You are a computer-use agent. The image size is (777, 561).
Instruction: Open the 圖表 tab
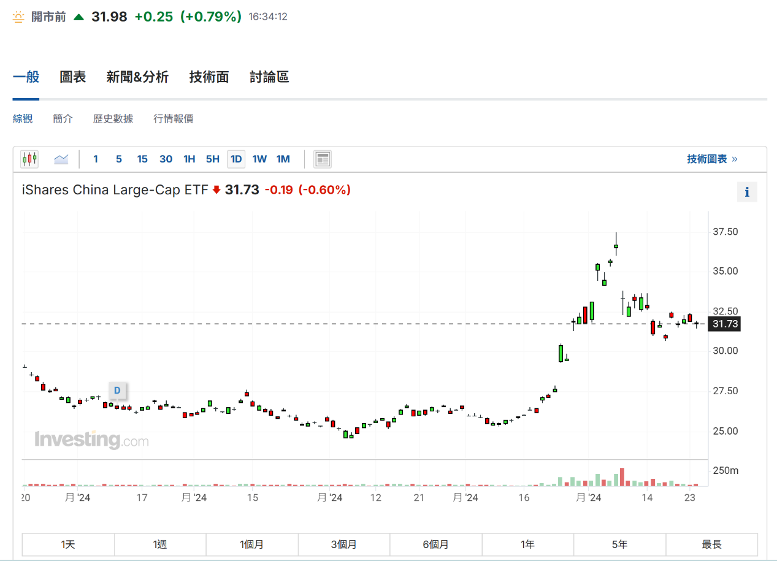[x=73, y=77]
